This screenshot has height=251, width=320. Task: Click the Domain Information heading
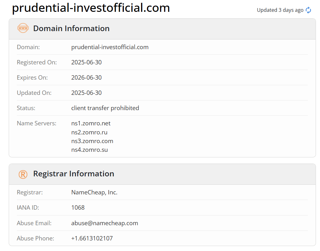point(71,28)
